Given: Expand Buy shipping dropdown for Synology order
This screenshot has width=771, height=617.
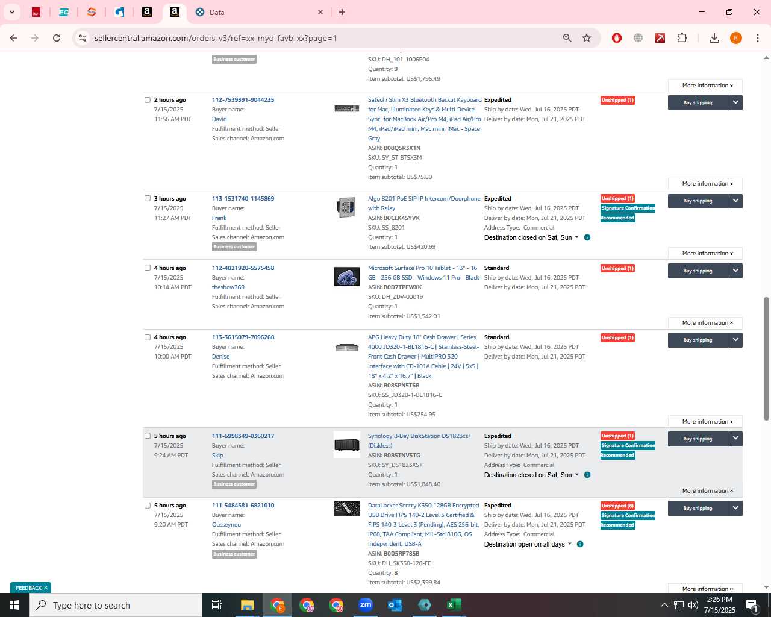Looking at the screenshot, I should pyautogui.click(x=735, y=439).
